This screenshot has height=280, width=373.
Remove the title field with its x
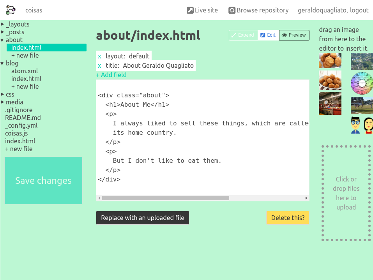click(99, 66)
